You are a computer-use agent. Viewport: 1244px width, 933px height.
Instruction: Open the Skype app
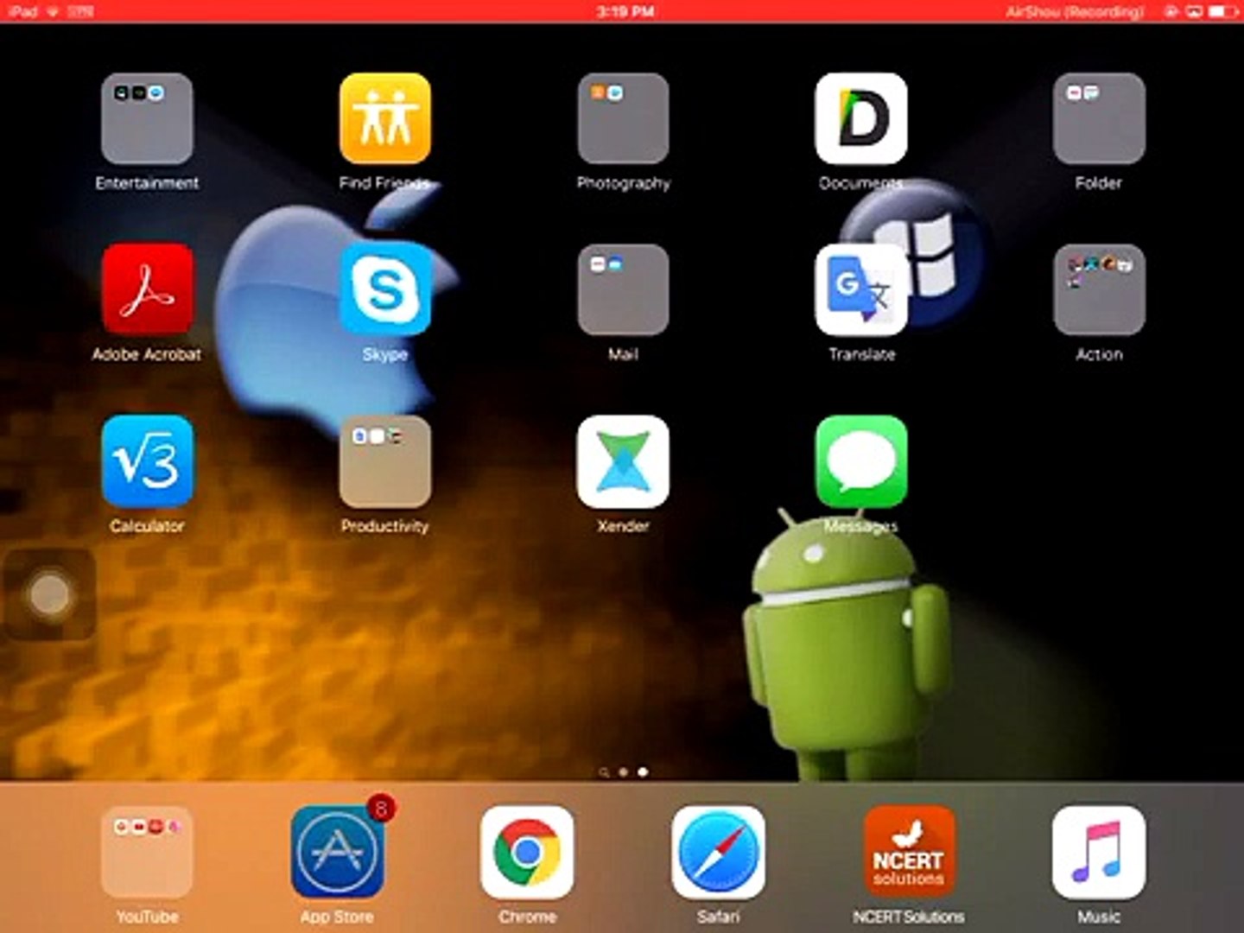(385, 289)
